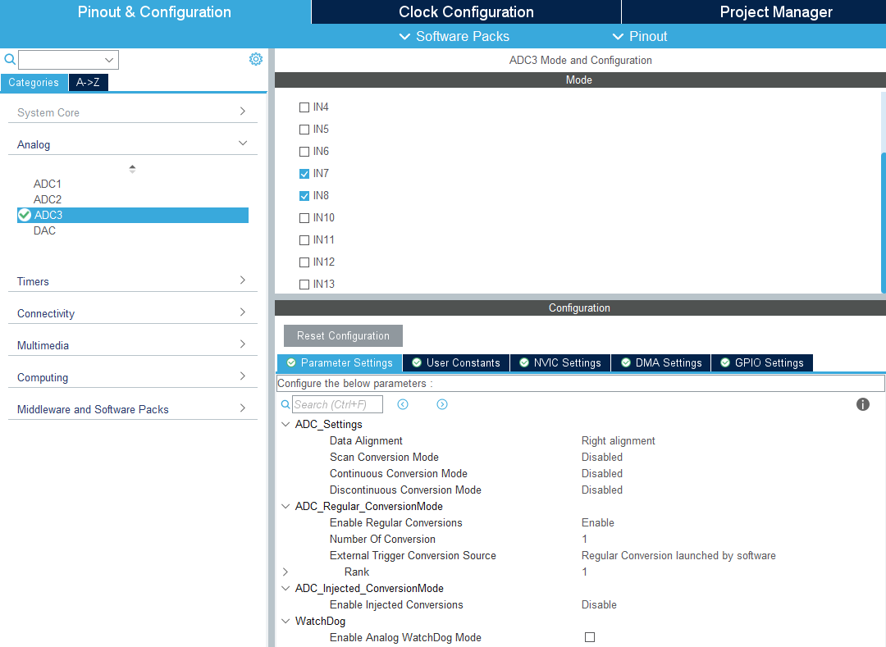Uncheck the IN7 channel checkbox
This screenshot has width=886, height=647.
(304, 173)
